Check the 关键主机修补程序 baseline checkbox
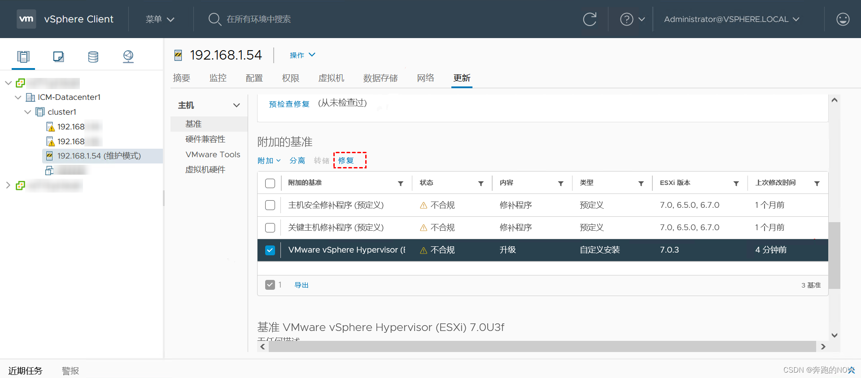The height and width of the screenshot is (378, 861). (270, 228)
